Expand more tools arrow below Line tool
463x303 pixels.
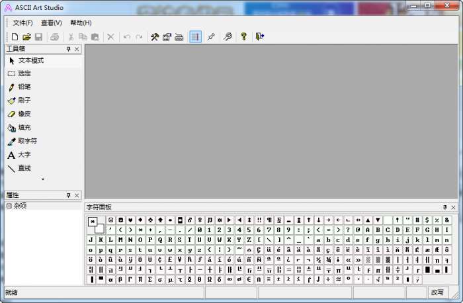point(43,179)
